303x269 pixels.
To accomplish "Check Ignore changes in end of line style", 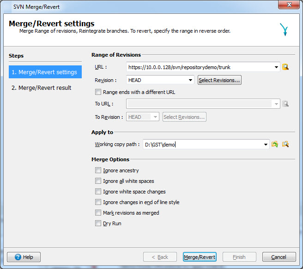I will tap(98, 202).
